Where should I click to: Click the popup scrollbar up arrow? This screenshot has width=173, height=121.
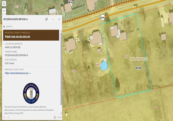[x=61, y=31]
